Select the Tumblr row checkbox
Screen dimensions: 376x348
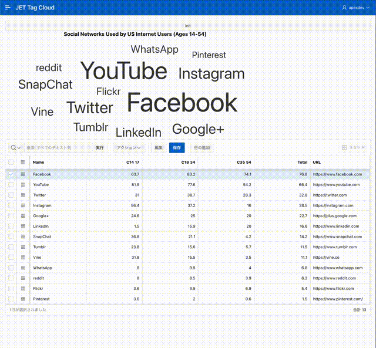11,247
